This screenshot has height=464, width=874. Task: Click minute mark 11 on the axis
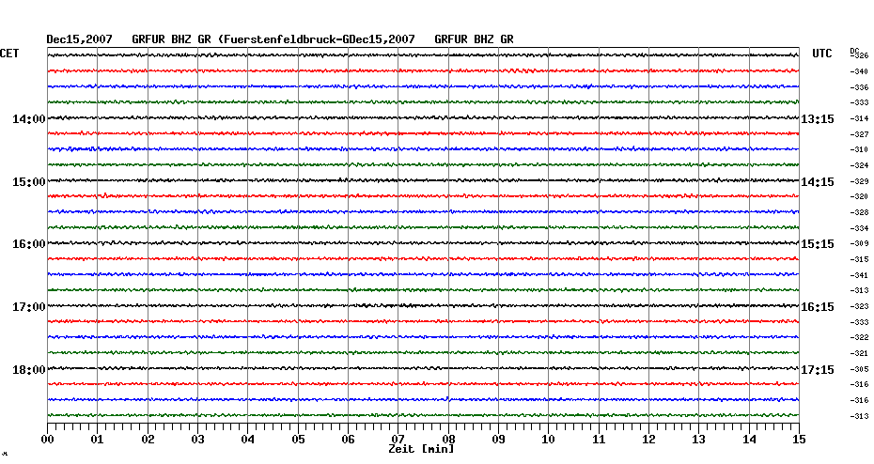pos(599,440)
